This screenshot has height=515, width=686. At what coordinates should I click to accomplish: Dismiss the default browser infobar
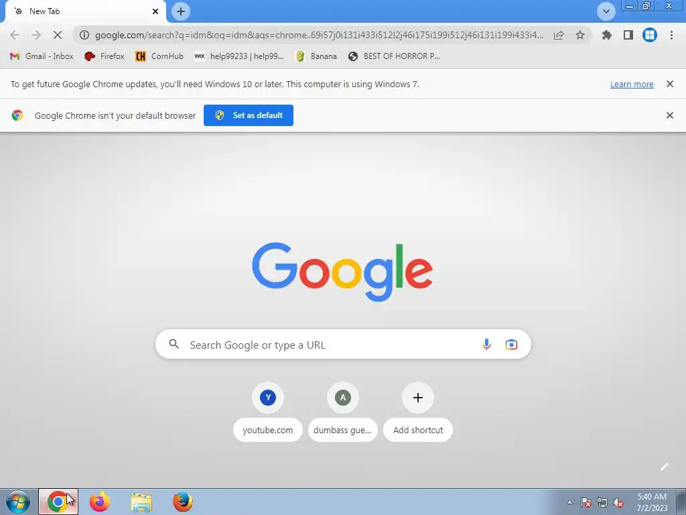669,115
